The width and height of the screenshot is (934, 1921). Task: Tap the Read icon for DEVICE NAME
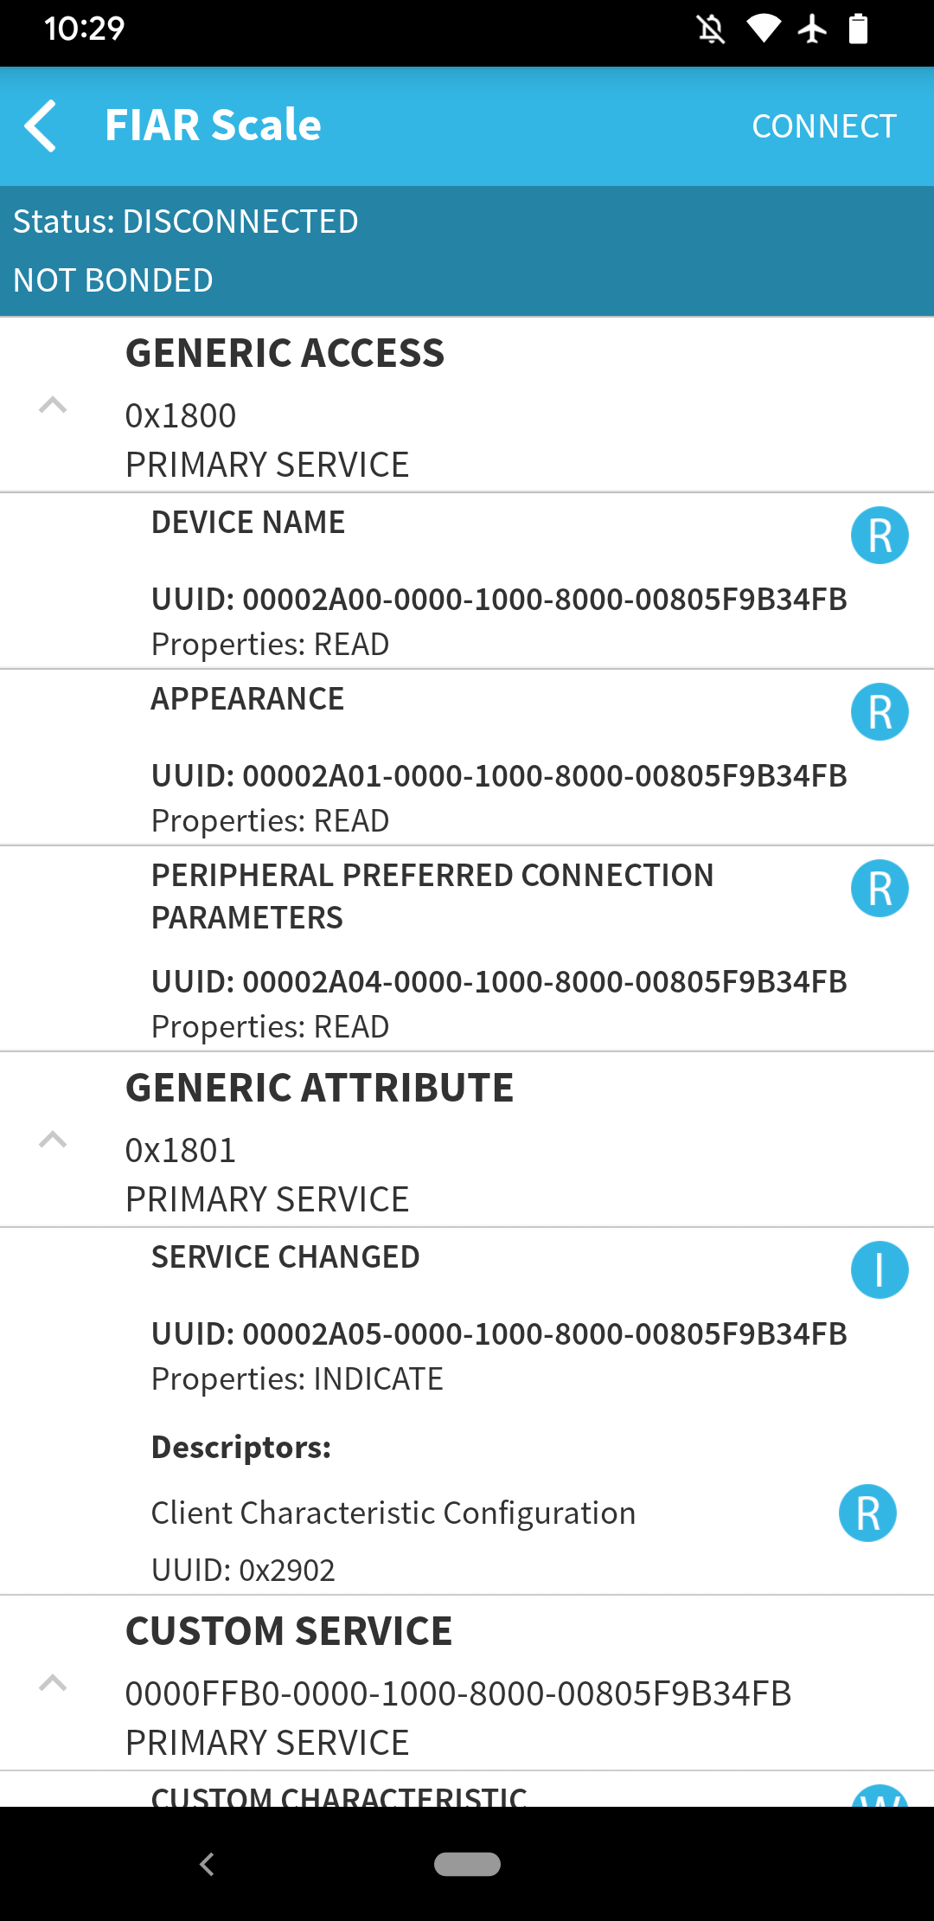[880, 536]
